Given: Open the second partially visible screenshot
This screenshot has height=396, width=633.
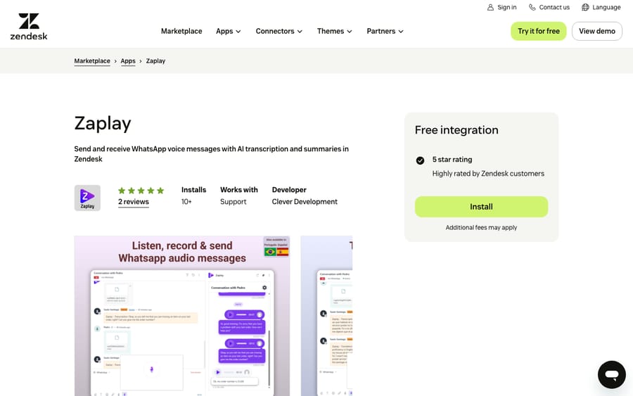Looking at the screenshot, I should (x=326, y=316).
